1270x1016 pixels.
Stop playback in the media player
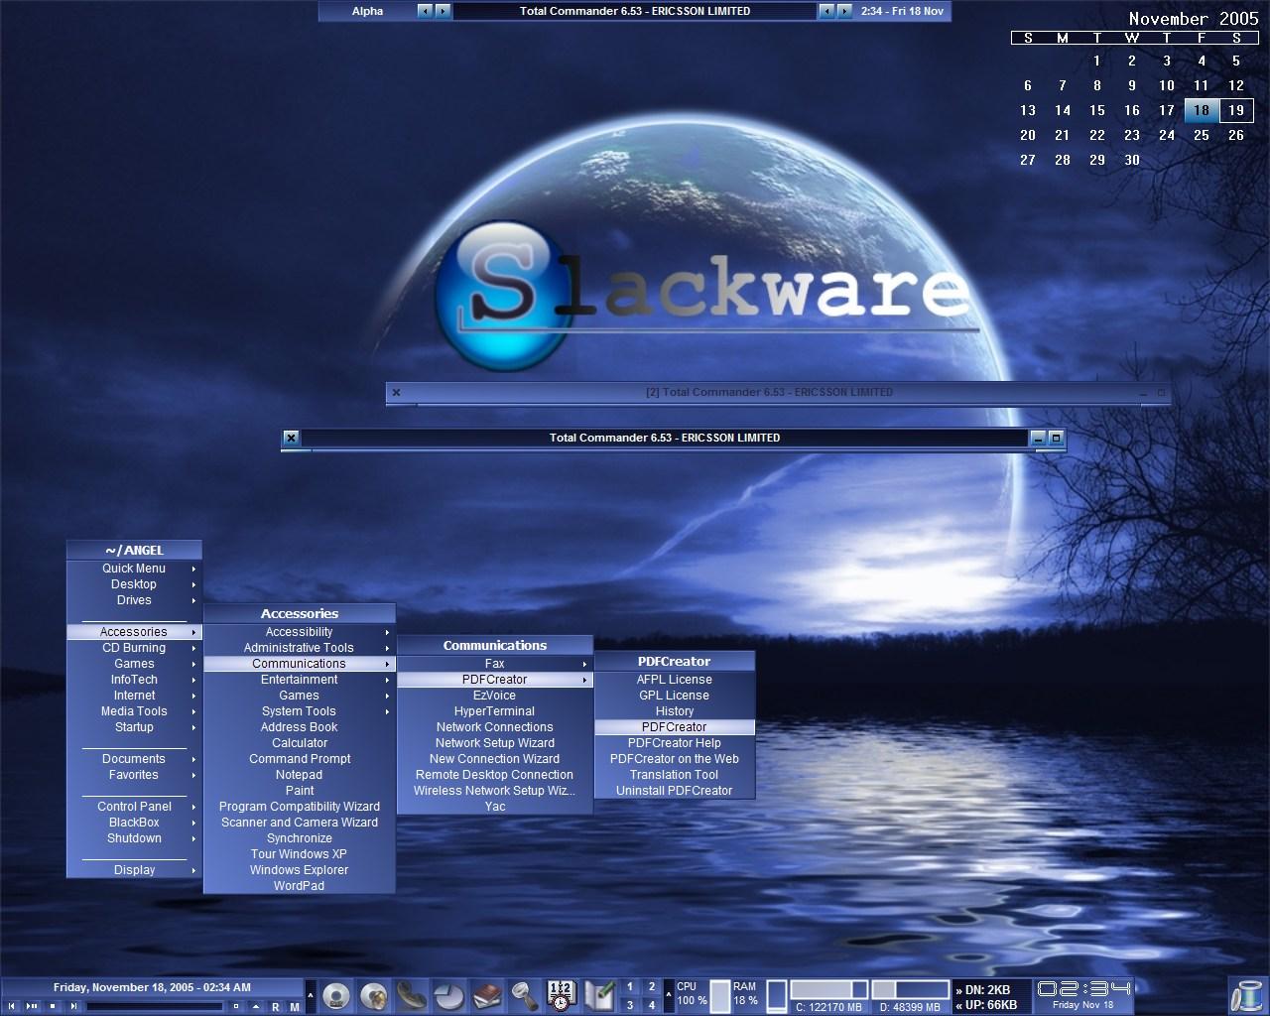point(53,1006)
